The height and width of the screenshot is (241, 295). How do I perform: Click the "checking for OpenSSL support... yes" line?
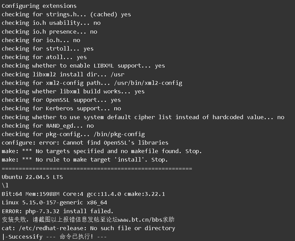tap(61, 100)
